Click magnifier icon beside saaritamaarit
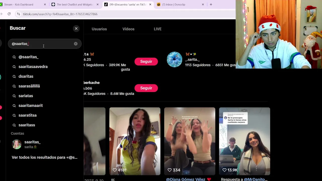This screenshot has height=181, width=322. 14,106
